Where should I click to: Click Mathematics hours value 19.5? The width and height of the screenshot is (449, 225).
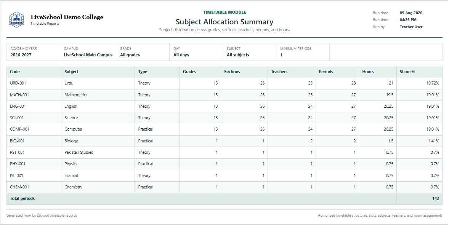390,95
